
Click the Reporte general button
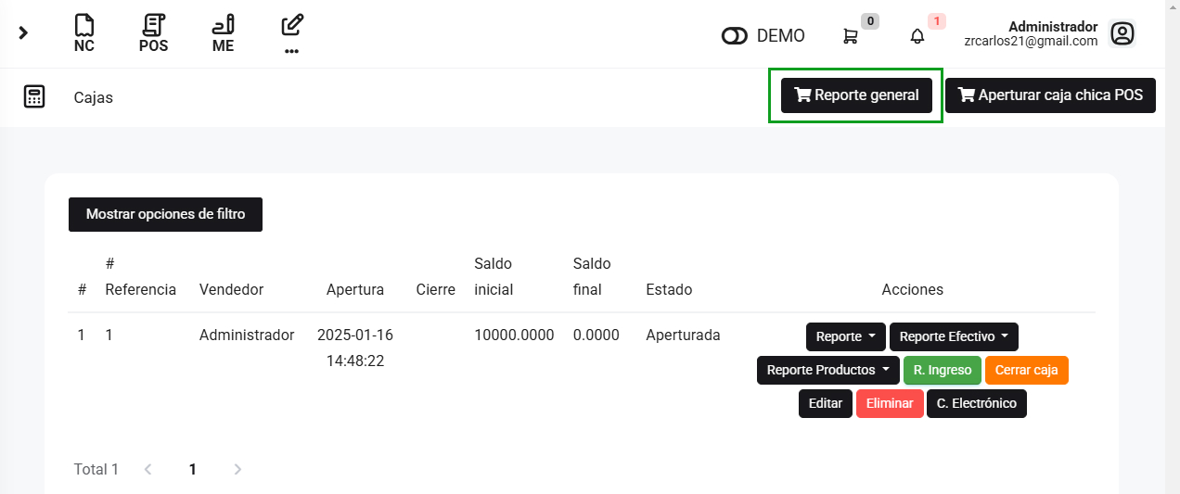point(856,95)
